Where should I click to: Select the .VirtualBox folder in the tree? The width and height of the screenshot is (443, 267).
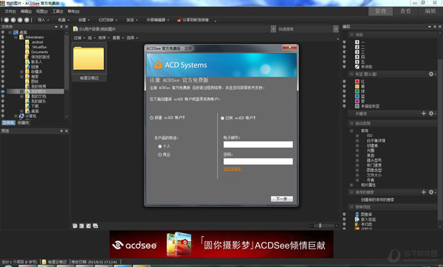pyautogui.click(x=39, y=47)
